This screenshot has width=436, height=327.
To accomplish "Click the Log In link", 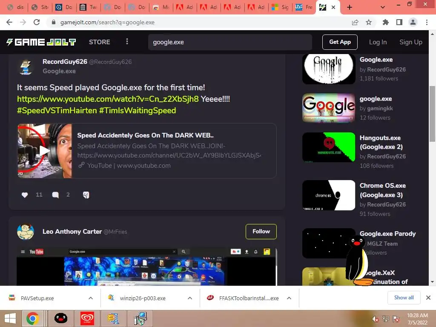I will point(378,42).
